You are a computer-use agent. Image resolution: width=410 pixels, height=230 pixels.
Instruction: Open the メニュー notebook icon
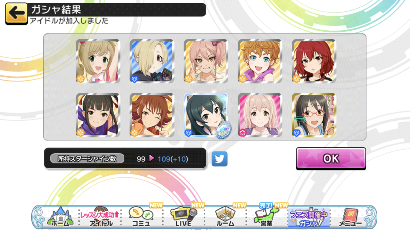point(350,217)
